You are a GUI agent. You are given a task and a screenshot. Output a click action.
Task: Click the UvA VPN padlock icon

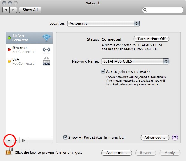point(46,61)
